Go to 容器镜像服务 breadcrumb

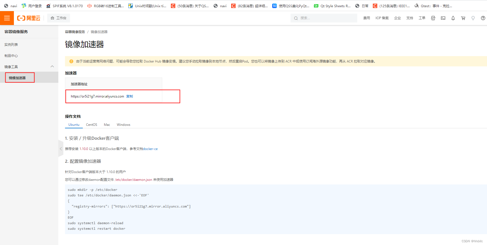coord(75,32)
